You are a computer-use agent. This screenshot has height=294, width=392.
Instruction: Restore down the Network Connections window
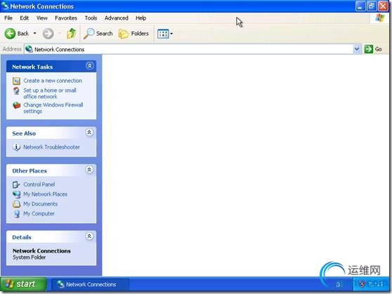pos(372,6)
